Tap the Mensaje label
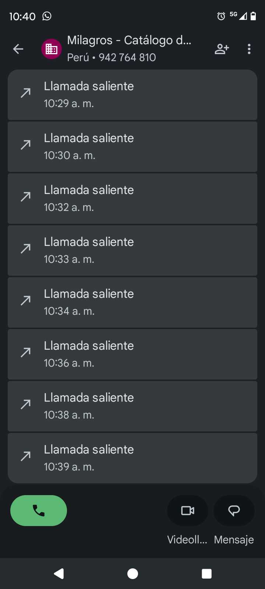 tap(234, 540)
